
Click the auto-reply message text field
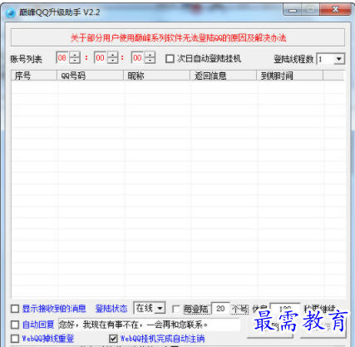tap(149, 325)
